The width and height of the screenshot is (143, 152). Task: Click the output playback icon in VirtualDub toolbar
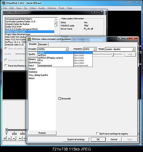click(x=14, y=139)
